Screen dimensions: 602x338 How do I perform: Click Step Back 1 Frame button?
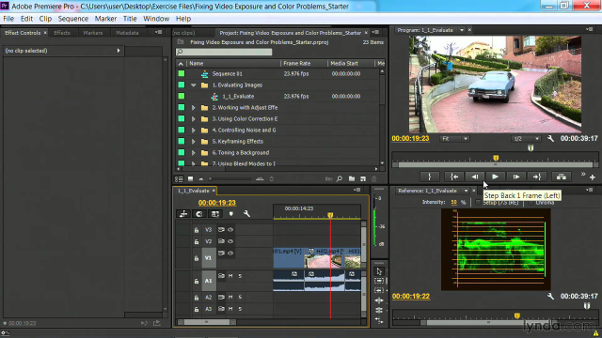coord(474,177)
